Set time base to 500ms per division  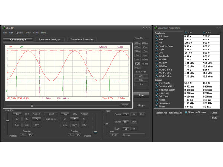[x=138, y=43]
